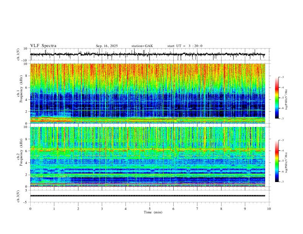The height and width of the screenshot is (234, 303).
Task: Click the ch.2 color bar log(PSD) label
Action: pos(287,162)
